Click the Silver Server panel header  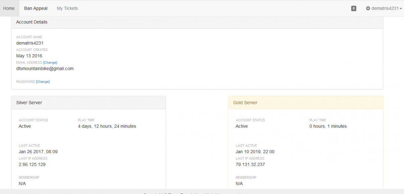(x=88, y=103)
